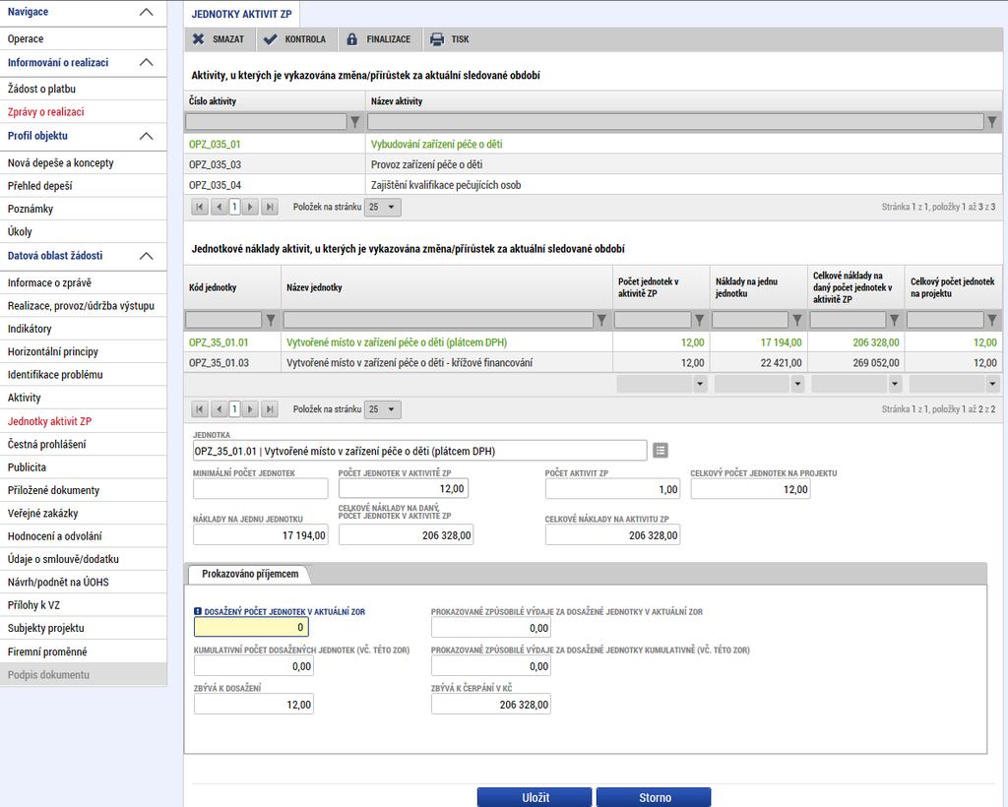Go to first page in unit costs pager
Image resolution: width=1008 pixels, height=807 pixels.
click(199, 408)
